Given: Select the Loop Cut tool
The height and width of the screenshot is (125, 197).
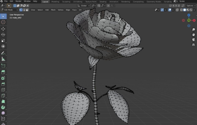Looking at the screenshot, I should pos(3,90).
